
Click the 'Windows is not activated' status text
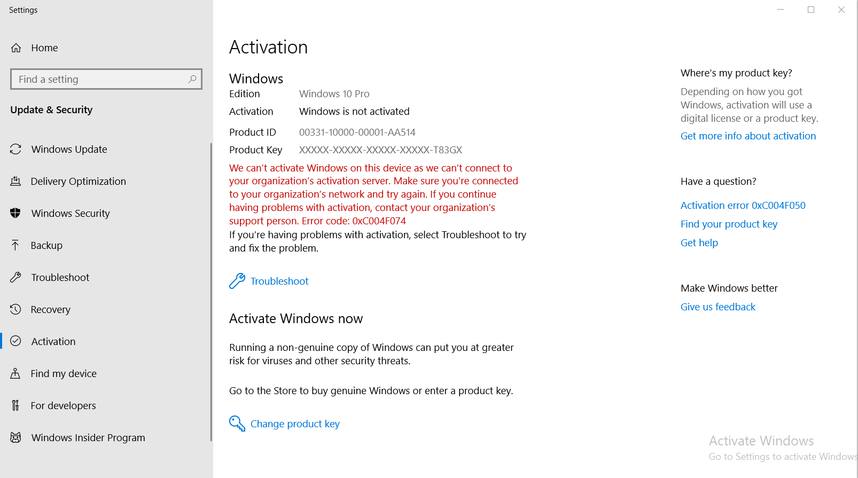click(x=354, y=111)
